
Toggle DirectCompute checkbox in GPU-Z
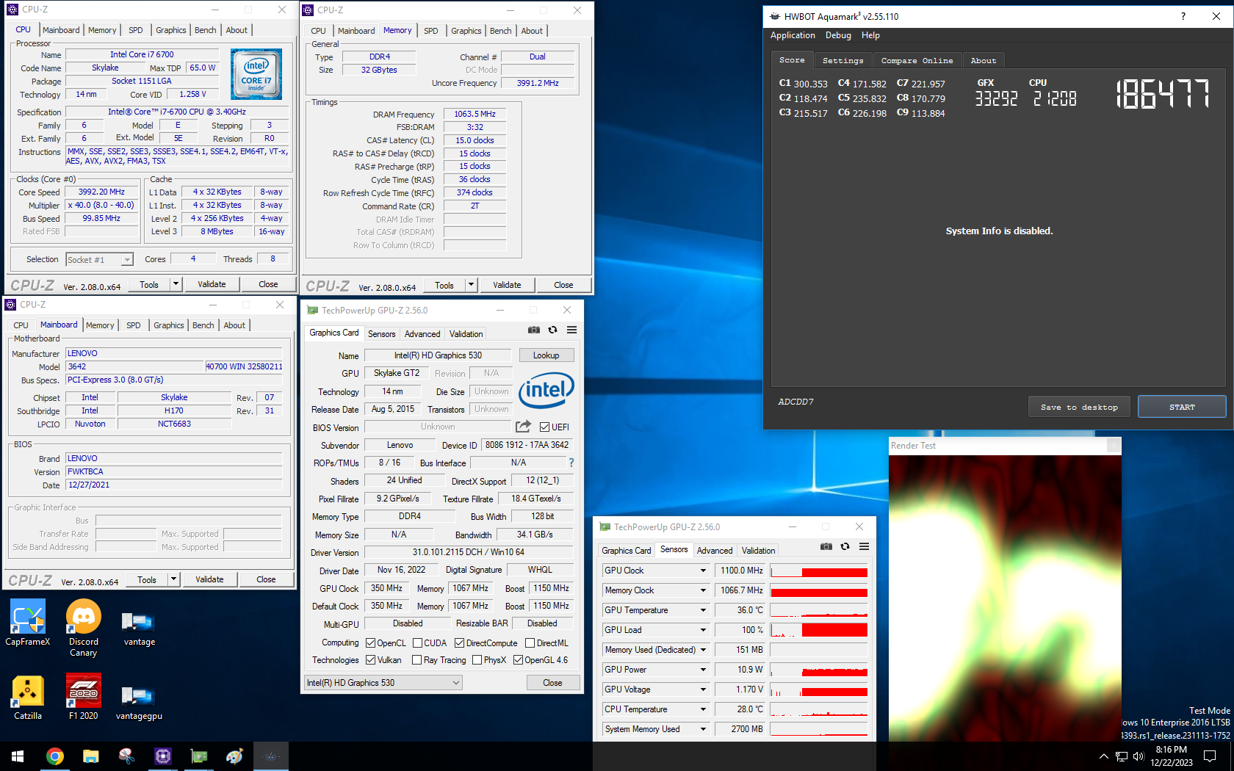coord(459,642)
